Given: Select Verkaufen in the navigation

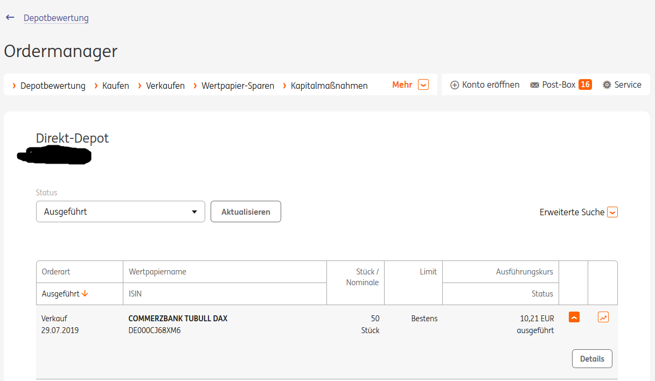Looking at the screenshot, I should [x=165, y=86].
